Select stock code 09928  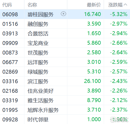[10, 119]
